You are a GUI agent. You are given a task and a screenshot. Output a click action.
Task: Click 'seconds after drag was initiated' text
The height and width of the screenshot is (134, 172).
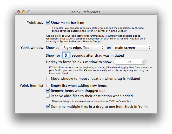coord(98,55)
